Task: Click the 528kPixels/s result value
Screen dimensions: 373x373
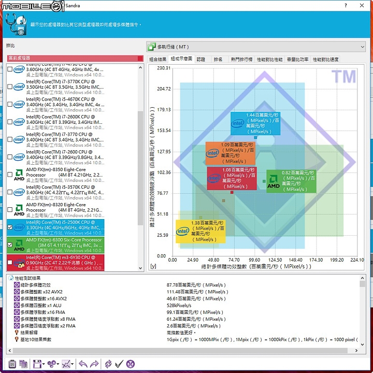Action: (x=179, y=305)
